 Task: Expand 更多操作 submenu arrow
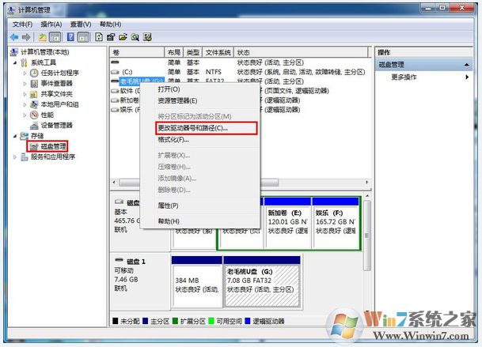[467, 77]
